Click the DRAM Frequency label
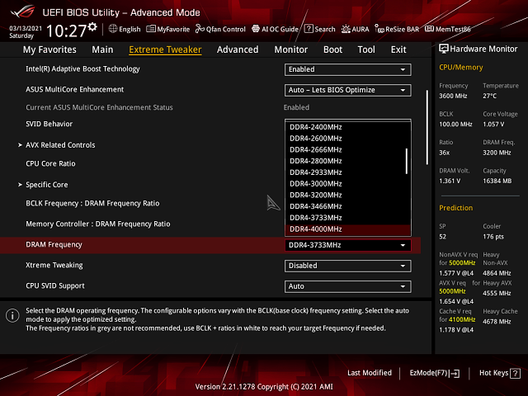The width and height of the screenshot is (528, 396). click(x=54, y=245)
